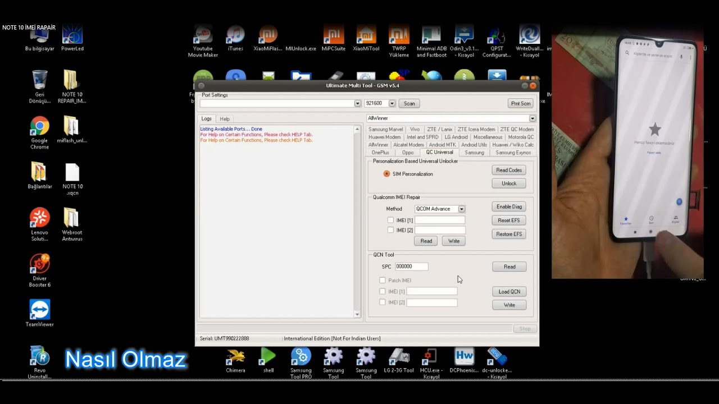The width and height of the screenshot is (719, 404).
Task: Click the Read Codes button
Action: [509, 170]
